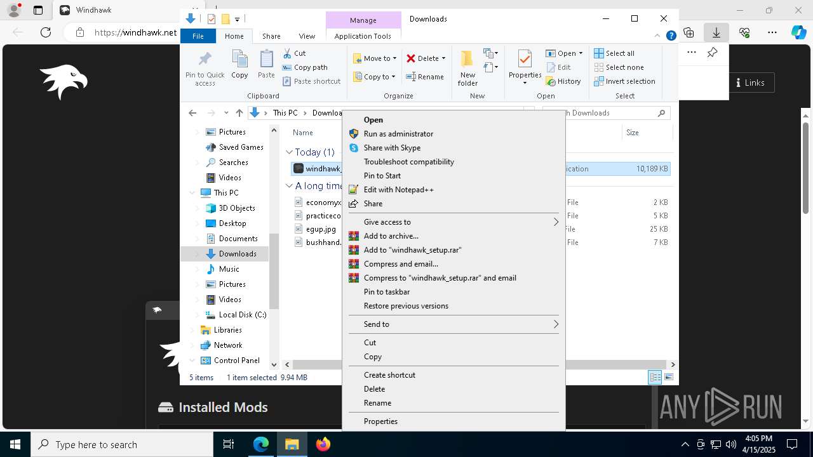Open the Delete dropdown arrow
The height and width of the screenshot is (457, 813).
(x=443, y=58)
